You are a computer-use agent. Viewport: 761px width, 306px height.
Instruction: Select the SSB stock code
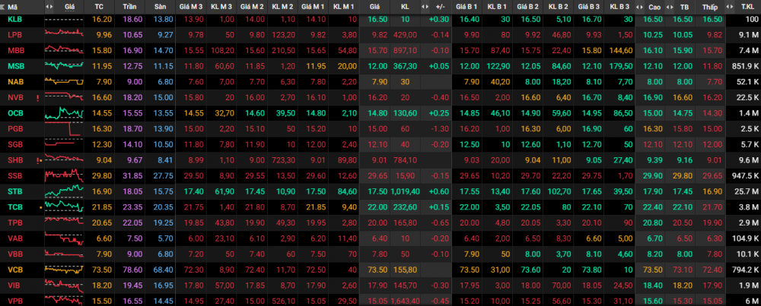point(15,175)
